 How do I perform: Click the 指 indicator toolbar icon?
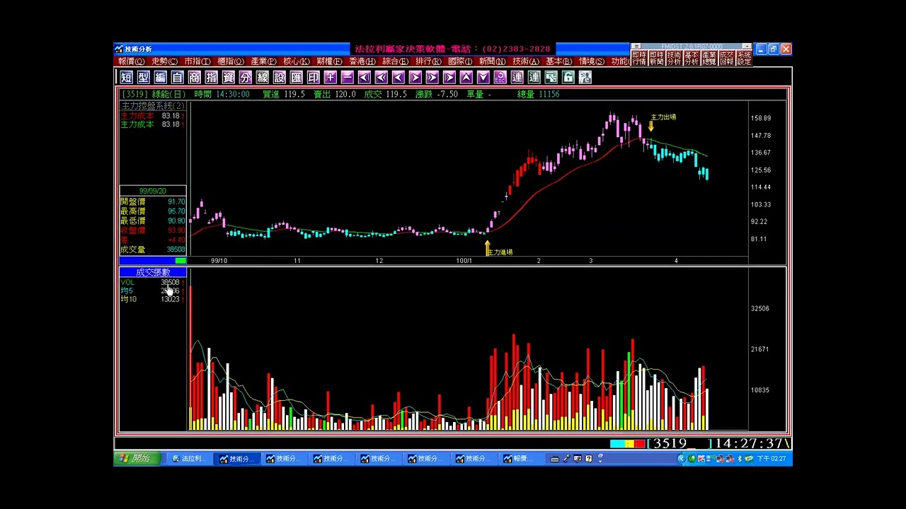[211, 78]
